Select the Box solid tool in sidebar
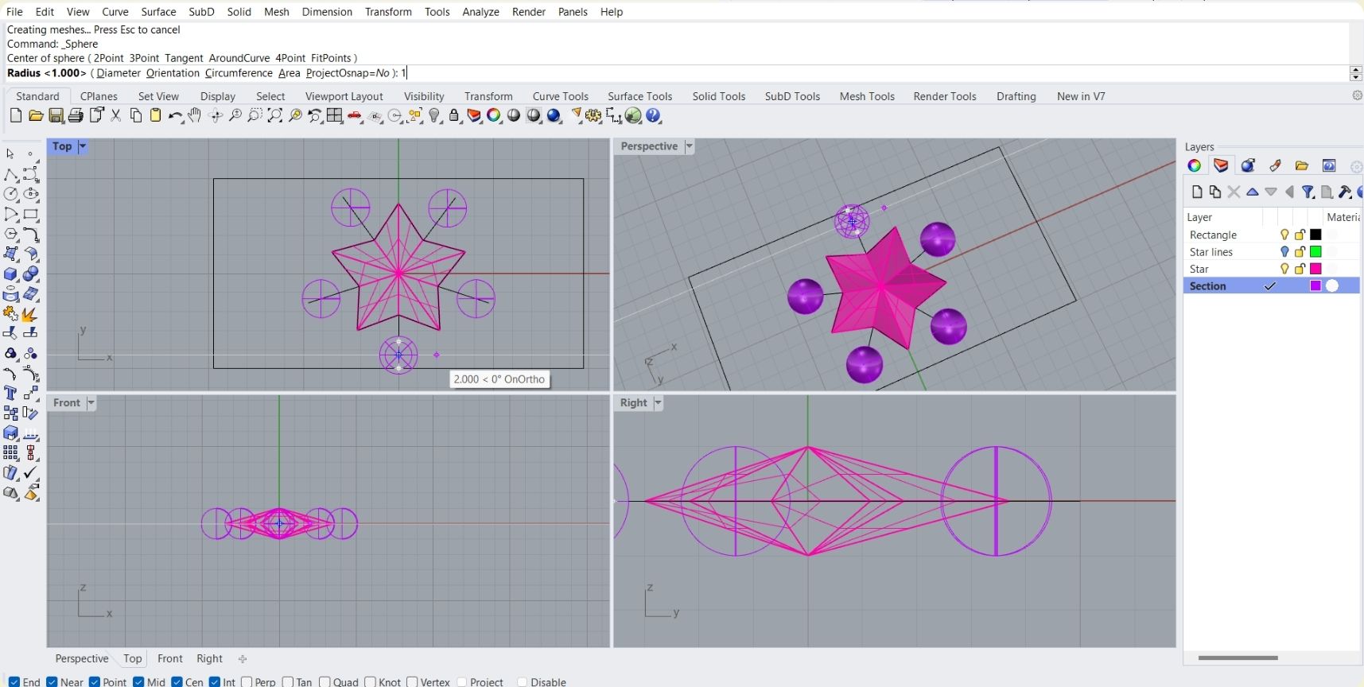 [11, 274]
